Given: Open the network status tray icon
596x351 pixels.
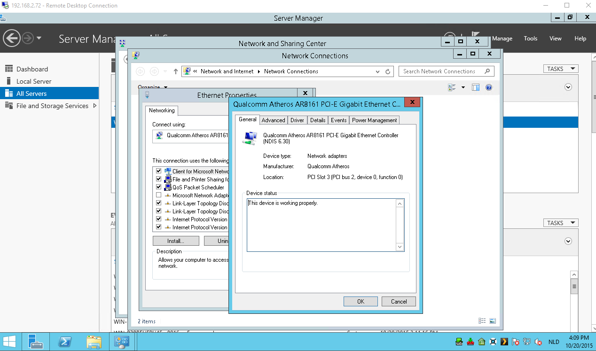Looking at the screenshot, I should click(527, 342).
